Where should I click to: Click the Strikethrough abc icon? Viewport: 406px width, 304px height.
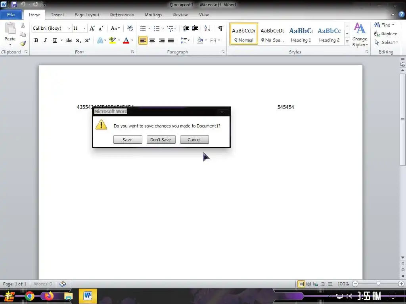69,40
